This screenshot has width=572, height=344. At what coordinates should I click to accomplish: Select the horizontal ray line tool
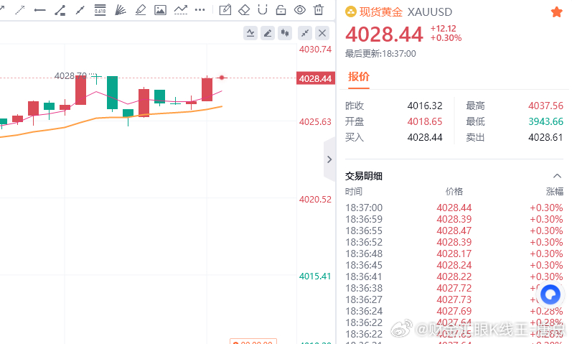coord(39,10)
